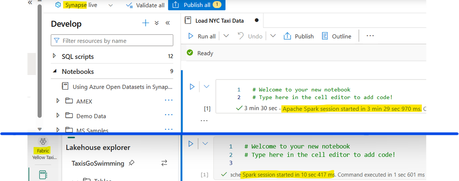Open the Run all dropdown arrow
This screenshot has width=459, height=181.
coord(226,36)
